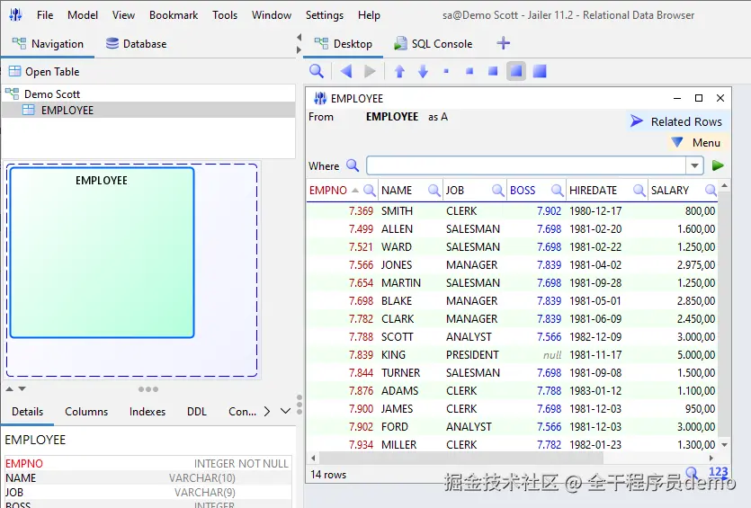Viewport: 751px width, 508px height.
Task: Collapse the left panel using left arrow
Action: pos(299,38)
